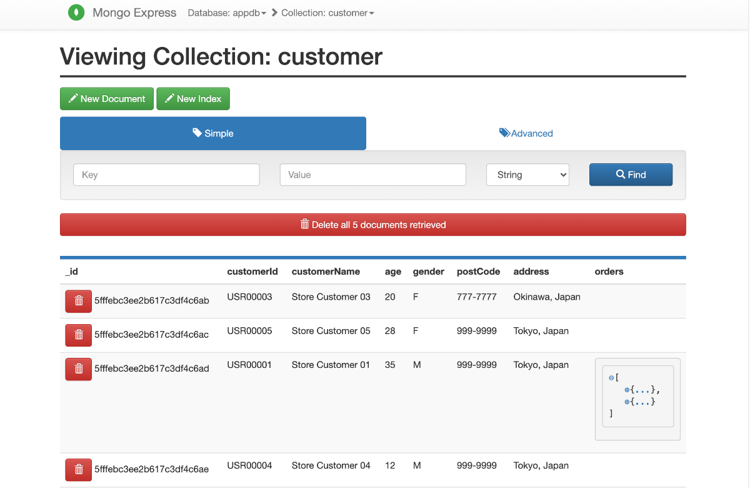Open the row with customerId USR00004

pyautogui.click(x=373, y=470)
